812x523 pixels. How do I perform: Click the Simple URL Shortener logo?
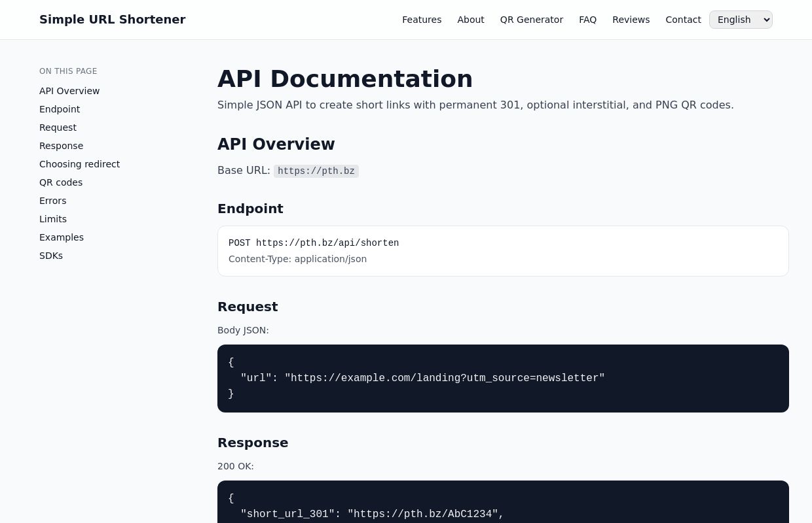pos(113,20)
